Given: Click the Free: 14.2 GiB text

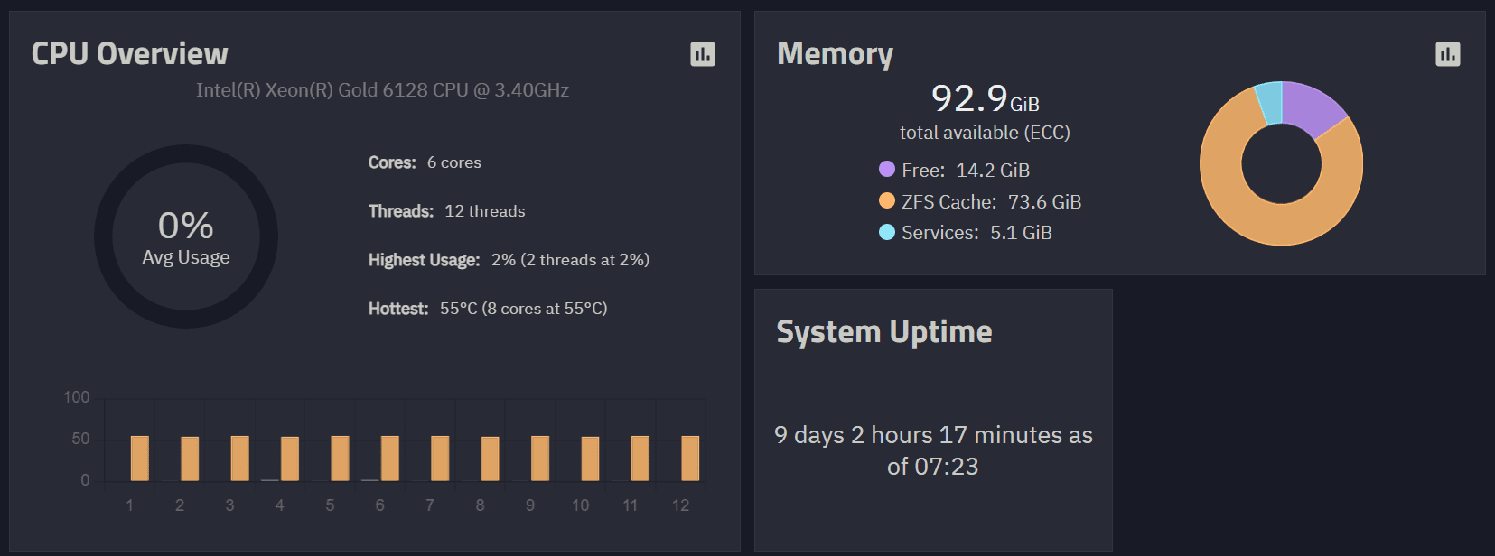Looking at the screenshot, I should tap(966, 170).
